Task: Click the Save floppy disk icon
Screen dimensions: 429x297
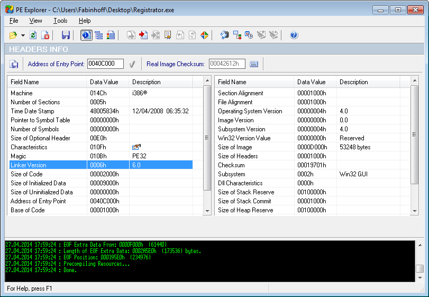Action: (66, 35)
